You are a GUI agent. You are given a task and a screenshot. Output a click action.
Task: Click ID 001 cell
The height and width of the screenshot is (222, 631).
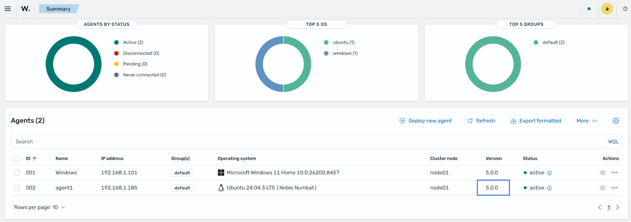tap(31, 172)
